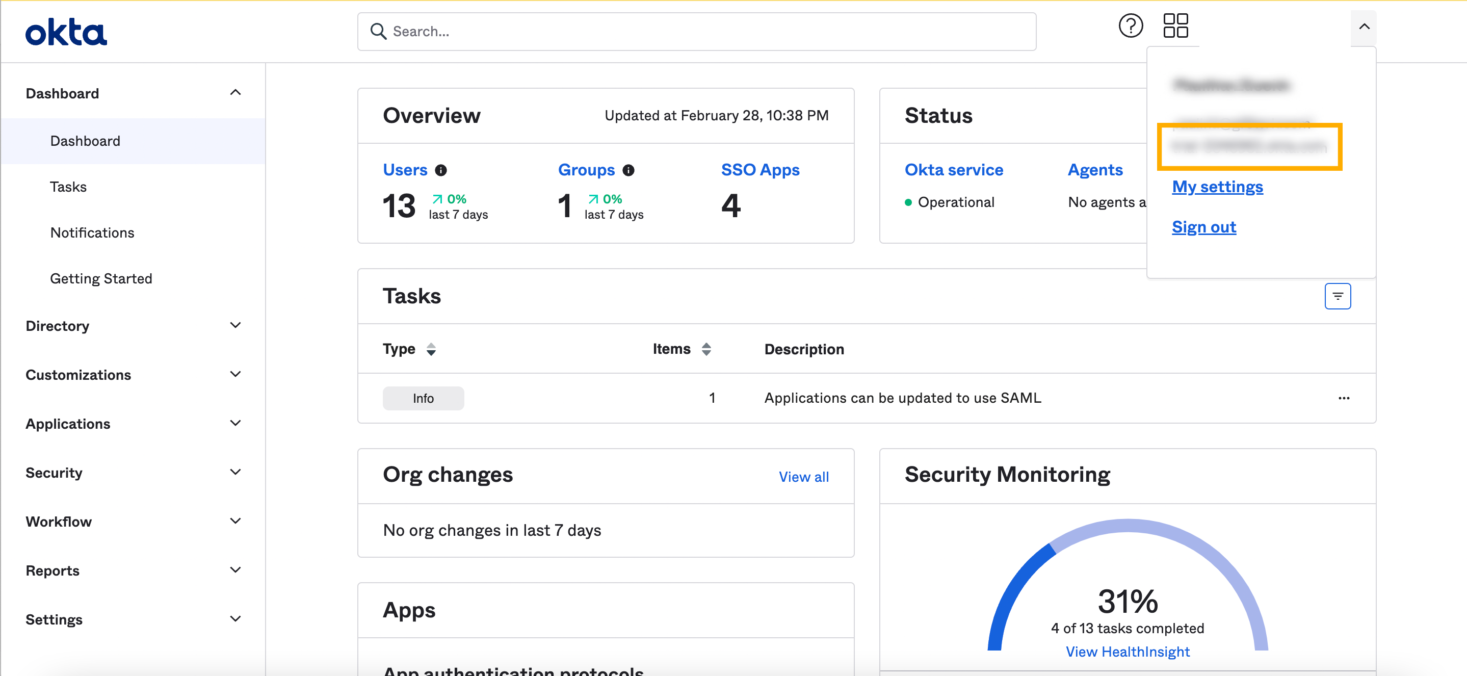Collapse the Dashboard sidebar section
1467x676 pixels.
(x=235, y=93)
